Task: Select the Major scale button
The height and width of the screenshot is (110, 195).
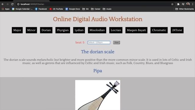Action: (x=17, y=30)
